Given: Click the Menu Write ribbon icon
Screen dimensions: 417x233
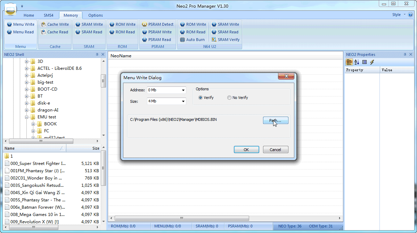Looking at the screenshot, I should tap(9, 24).
